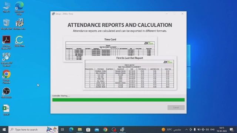This screenshot has width=237, height=133.
Task: Open the notification center
Action: pos(231,130)
